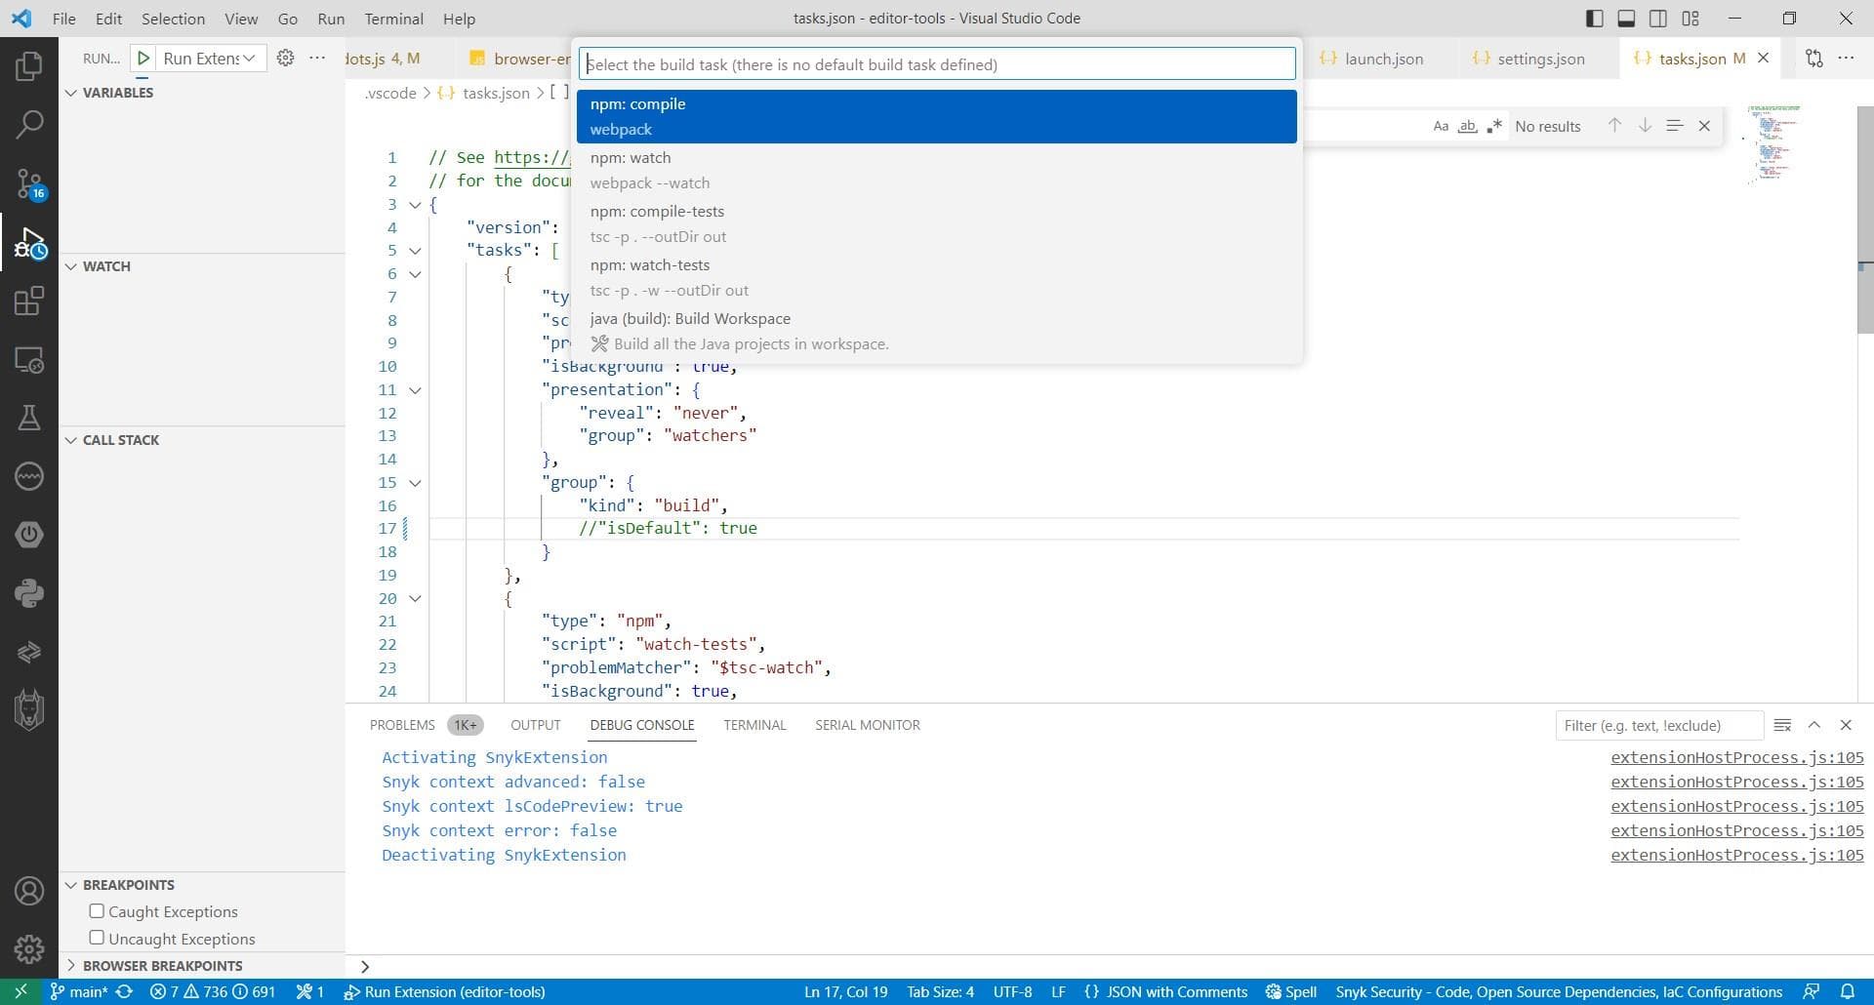This screenshot has width=1874, height=1005.
Task: Toggle the bottom panel visibility
Action: click(x=1626, y=19)
